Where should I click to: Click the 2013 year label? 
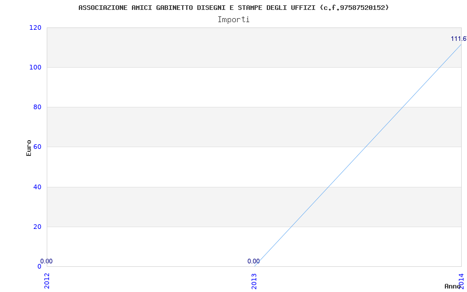point(254,281)
